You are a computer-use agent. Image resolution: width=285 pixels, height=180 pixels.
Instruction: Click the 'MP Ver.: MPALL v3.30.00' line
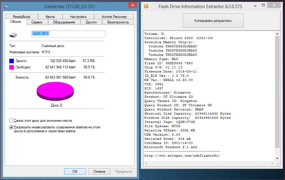pos(169,80)
